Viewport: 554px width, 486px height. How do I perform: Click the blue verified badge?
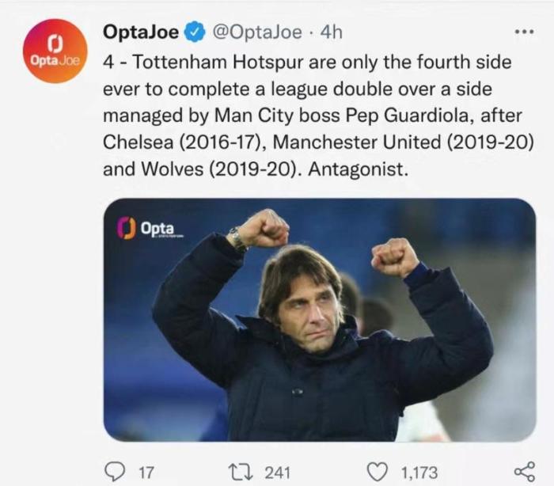coord(195,32)
